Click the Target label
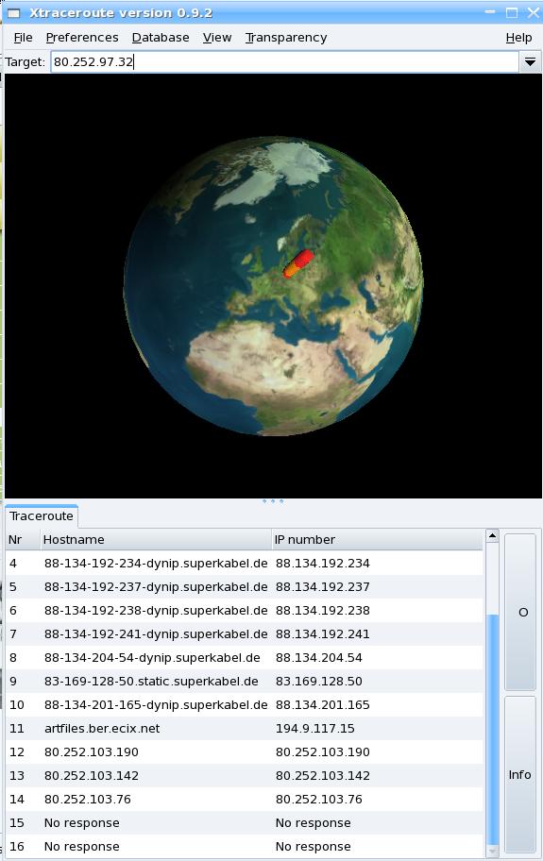Viewport: 543px width, 861px height. click(x=25, y=62)
